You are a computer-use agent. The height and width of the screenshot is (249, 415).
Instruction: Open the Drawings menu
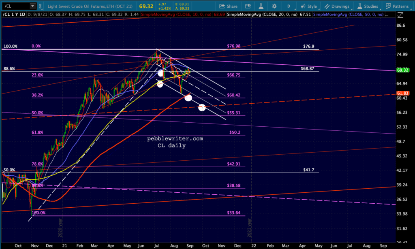(337, 6)
